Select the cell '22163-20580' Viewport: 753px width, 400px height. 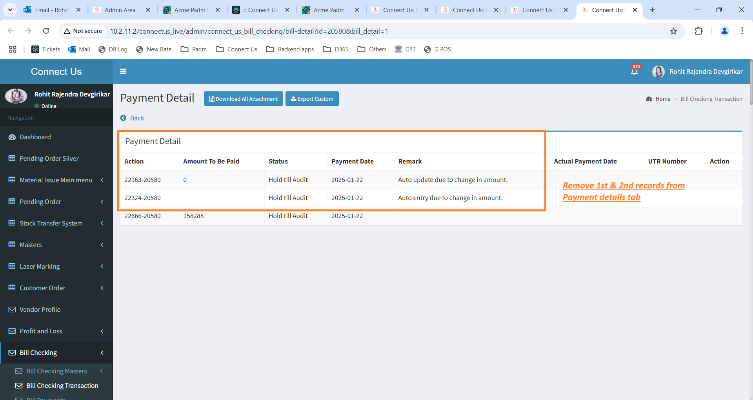point(142,180)
